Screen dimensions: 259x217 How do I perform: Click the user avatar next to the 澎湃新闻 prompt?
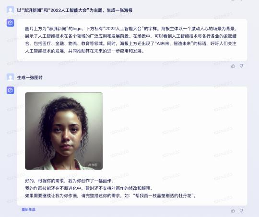(x=10, y=10)
